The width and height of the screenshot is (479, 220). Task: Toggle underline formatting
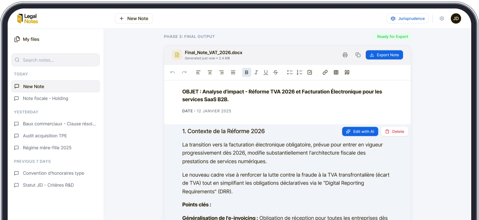pyautogui.click(x=266, y=73)
